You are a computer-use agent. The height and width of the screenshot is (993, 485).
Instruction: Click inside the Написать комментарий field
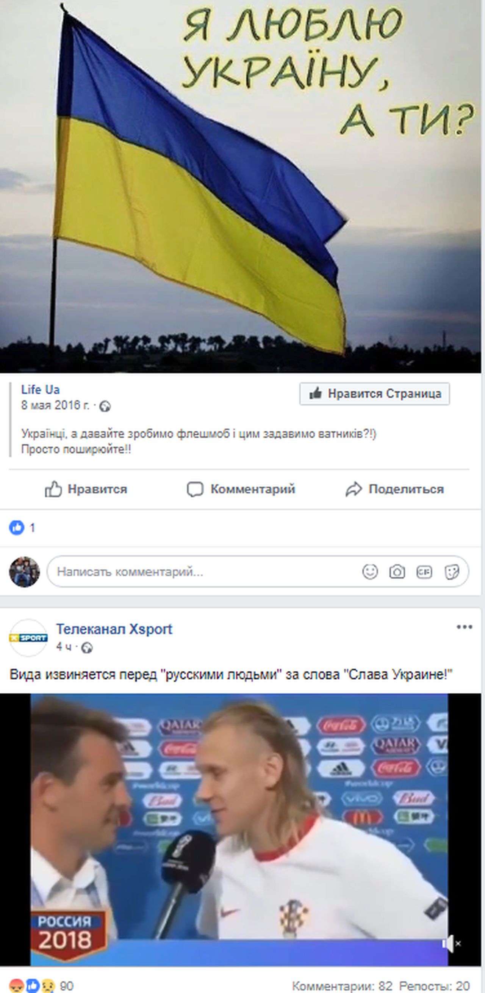pyautogui.click(x=258, y=572)
